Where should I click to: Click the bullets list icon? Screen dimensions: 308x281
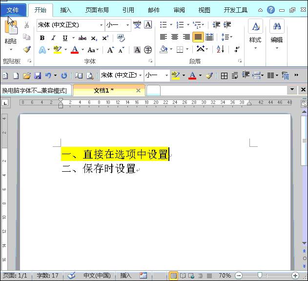164,25
